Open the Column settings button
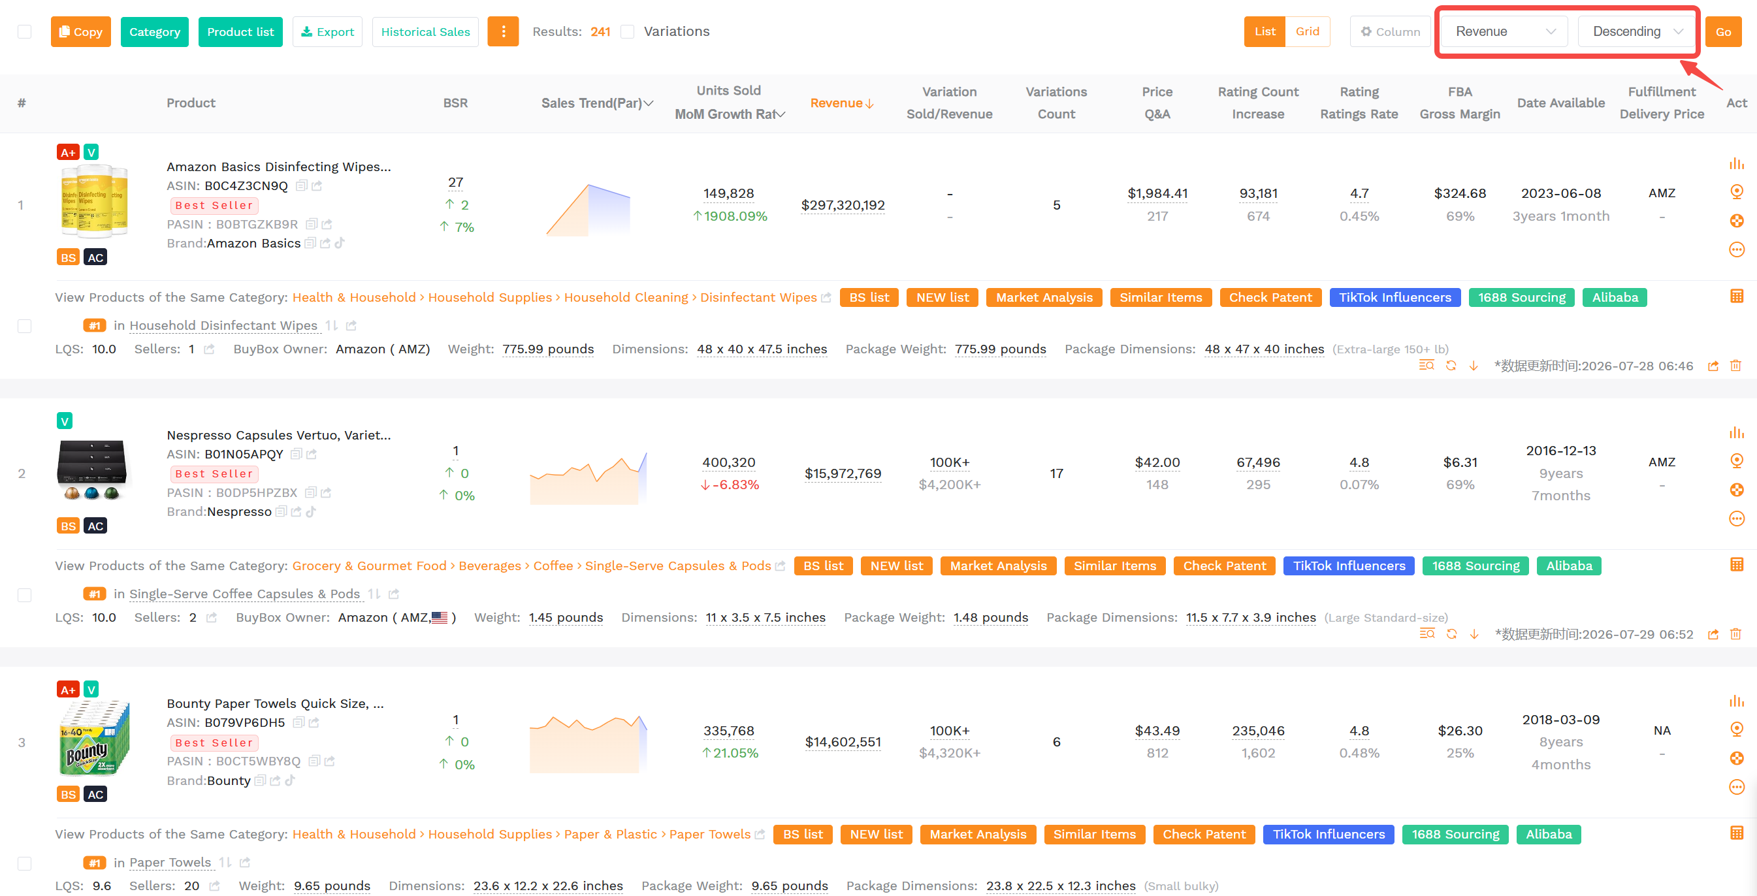 [x=1389, y=31]
